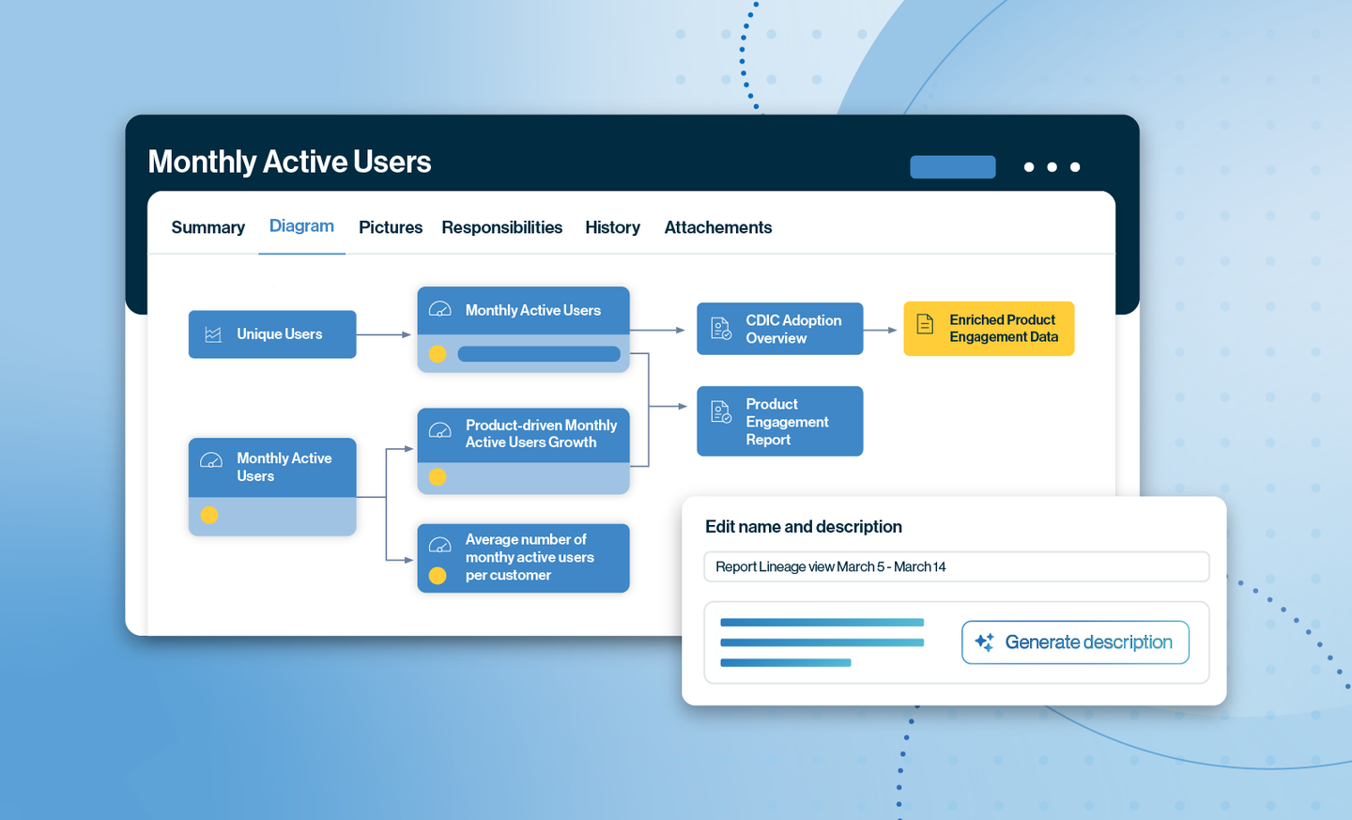Open the Pictures tab
The width and height of the screenshot is (1352, 820).
coord(390,227)
